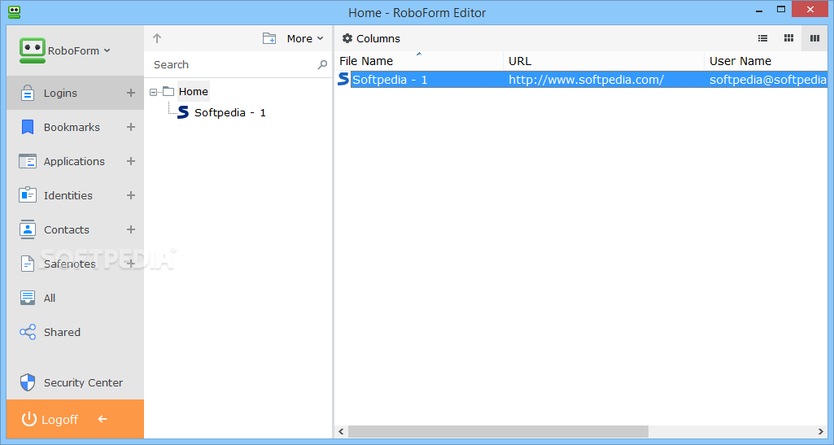This screenshot has height=445, width=834.
Task: Add a new bookmark with plus icon
Action: 131,127
